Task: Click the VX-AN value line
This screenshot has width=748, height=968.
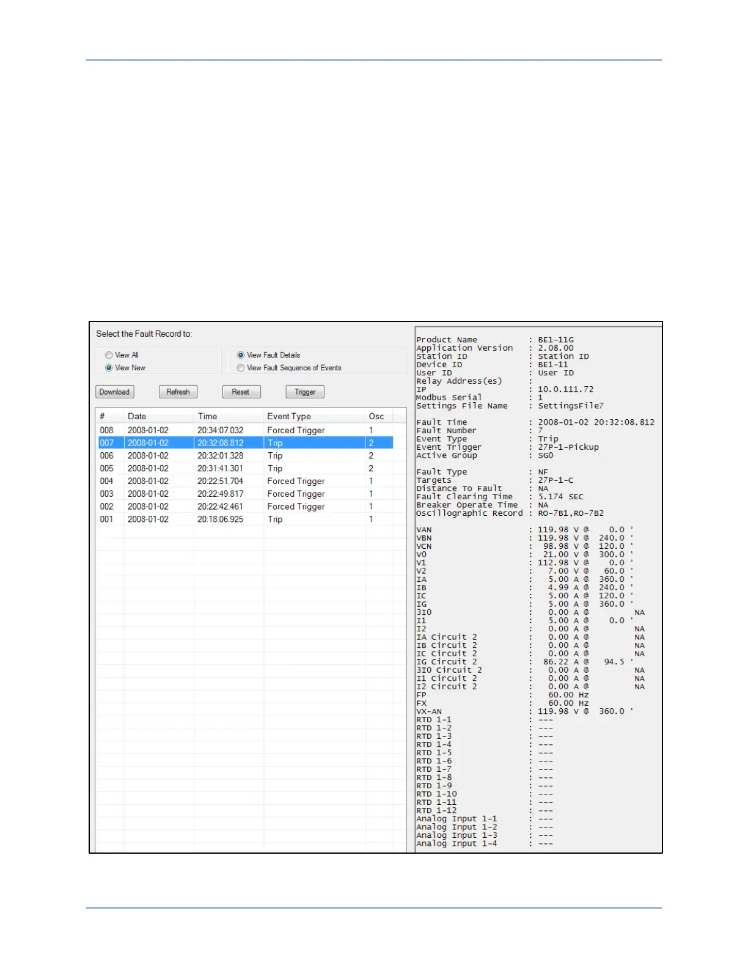Action: click(x=525, y=711)
